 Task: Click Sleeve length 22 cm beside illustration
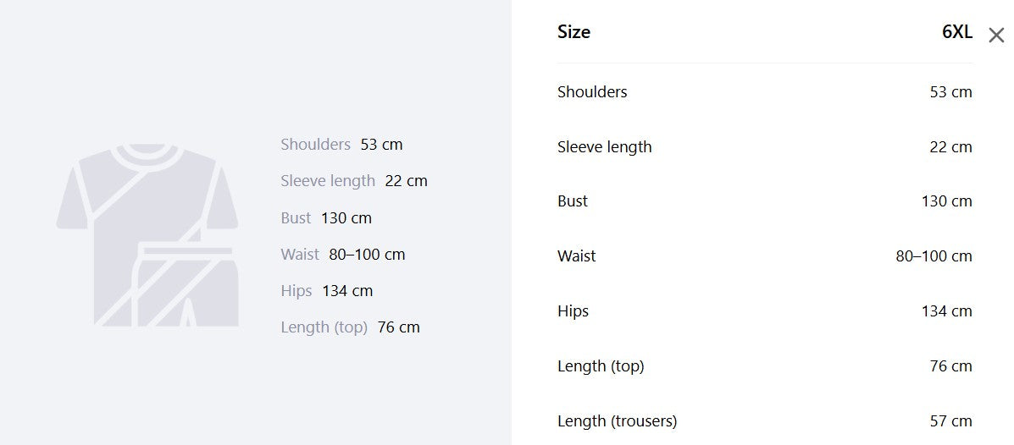354,181
